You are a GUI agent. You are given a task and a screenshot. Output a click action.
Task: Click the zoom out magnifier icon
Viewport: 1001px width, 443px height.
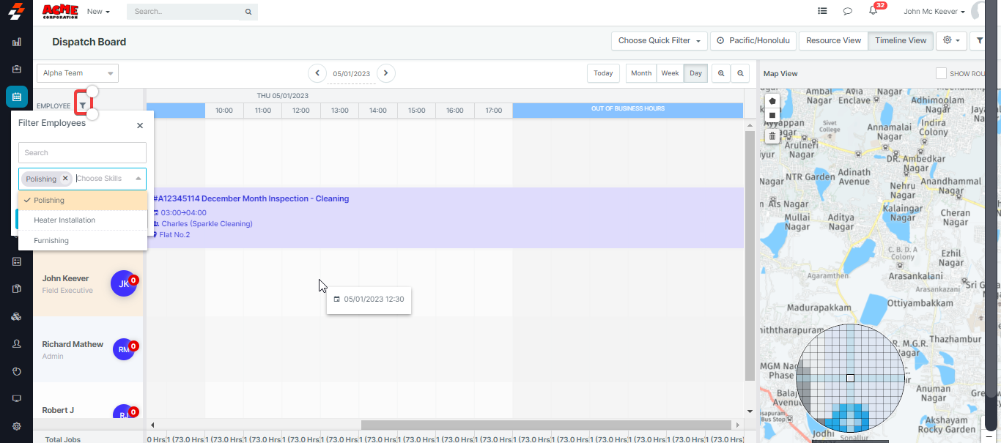[741, 73]
